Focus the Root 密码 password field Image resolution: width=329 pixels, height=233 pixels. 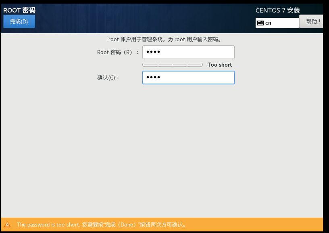click(x=188, y=52)
